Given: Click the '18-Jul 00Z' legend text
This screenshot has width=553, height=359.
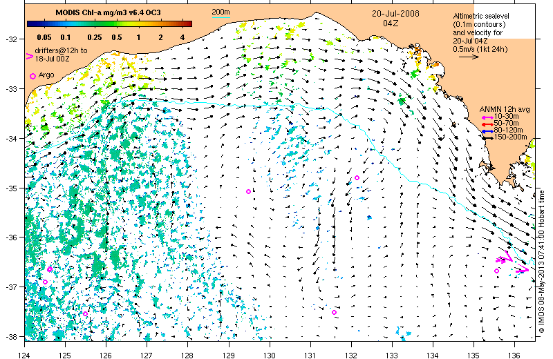Looking at the screenshot, I should click(x=53, y=59).
